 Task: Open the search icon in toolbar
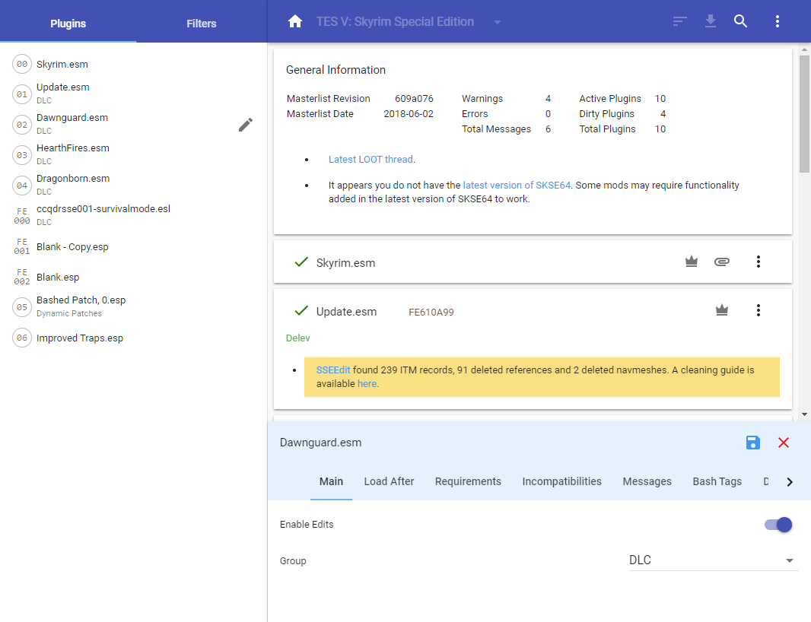[x=741, y=21]
